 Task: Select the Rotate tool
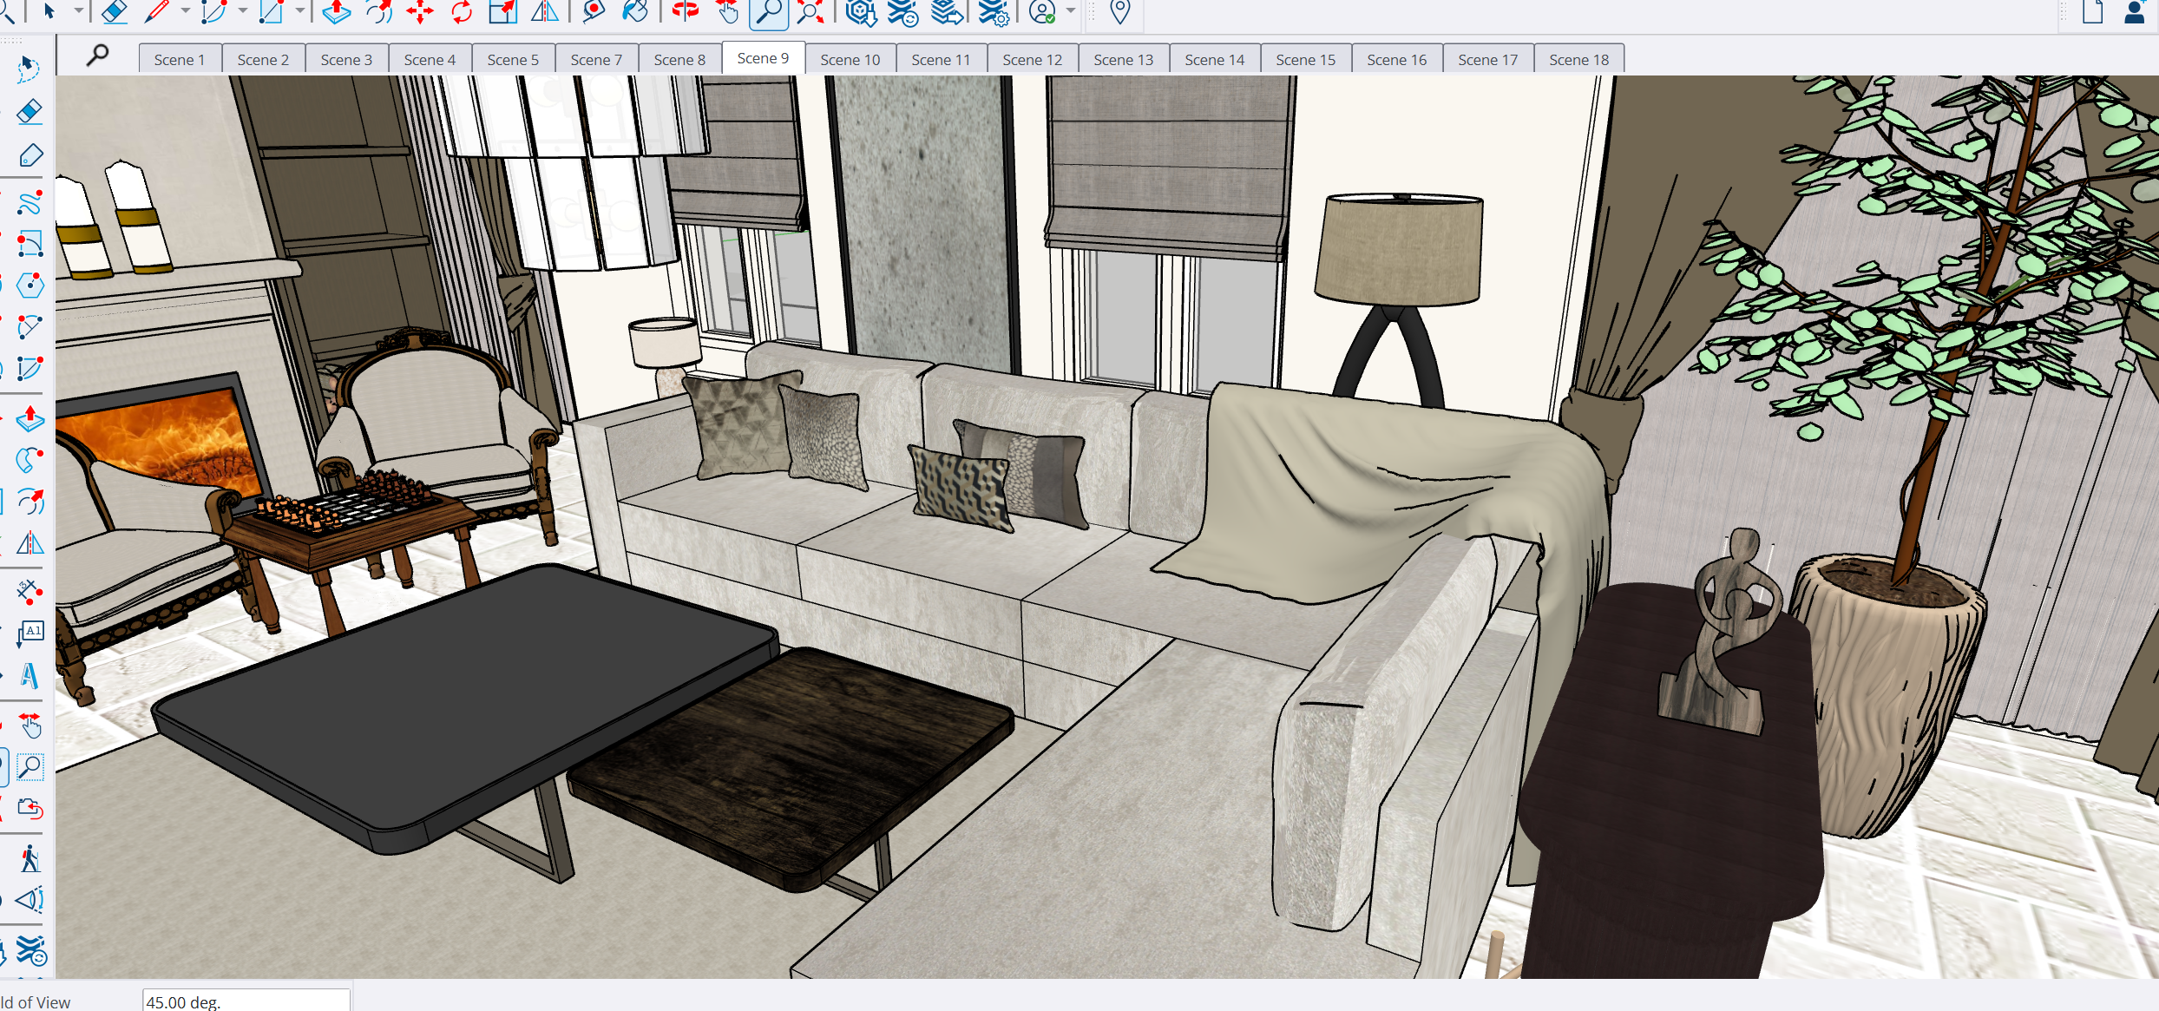[462, 11]
